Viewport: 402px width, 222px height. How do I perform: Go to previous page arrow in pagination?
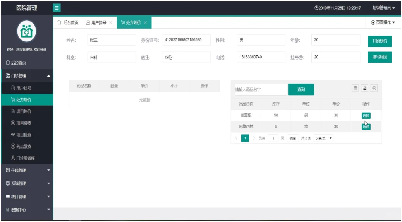click(236, 138)
